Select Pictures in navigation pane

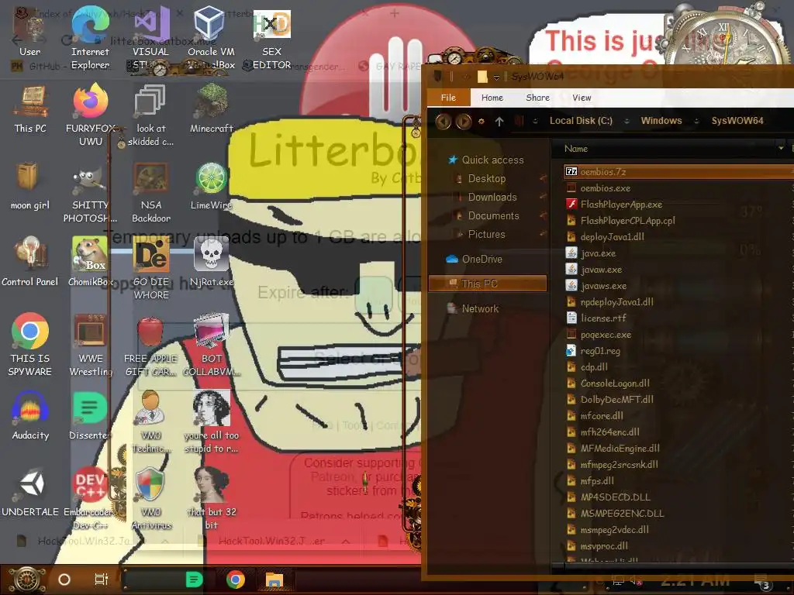[481, 235]
